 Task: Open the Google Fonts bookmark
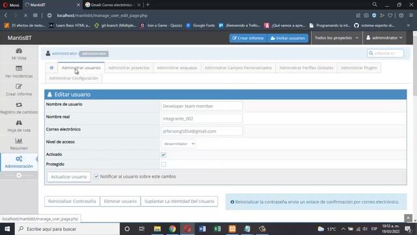pos(200,25)
